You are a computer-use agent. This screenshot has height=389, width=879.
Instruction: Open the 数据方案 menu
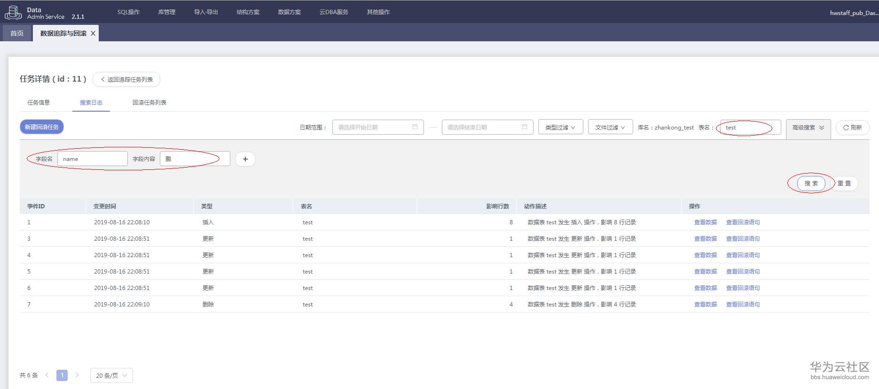(290, 12)
